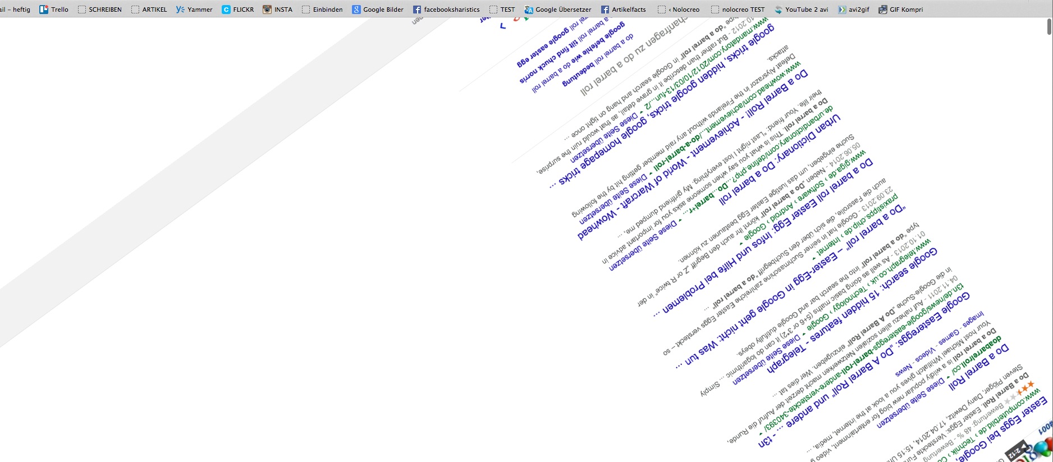This screenshot has height=462, width=1053.
Task: Open 'Google search: 15 hidden features - Telegraph' result
Action: pos(852,310)
